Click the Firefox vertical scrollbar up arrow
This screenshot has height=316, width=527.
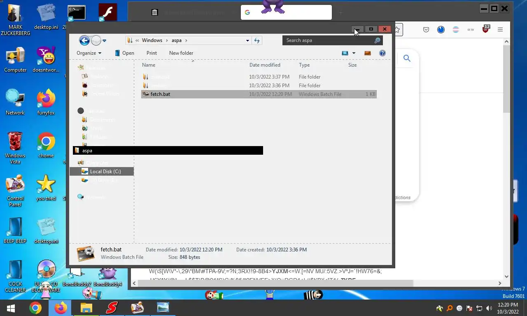click(x=506, y=42)
